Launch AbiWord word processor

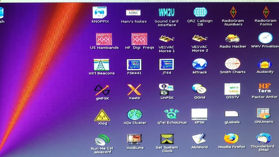point(199,139)
